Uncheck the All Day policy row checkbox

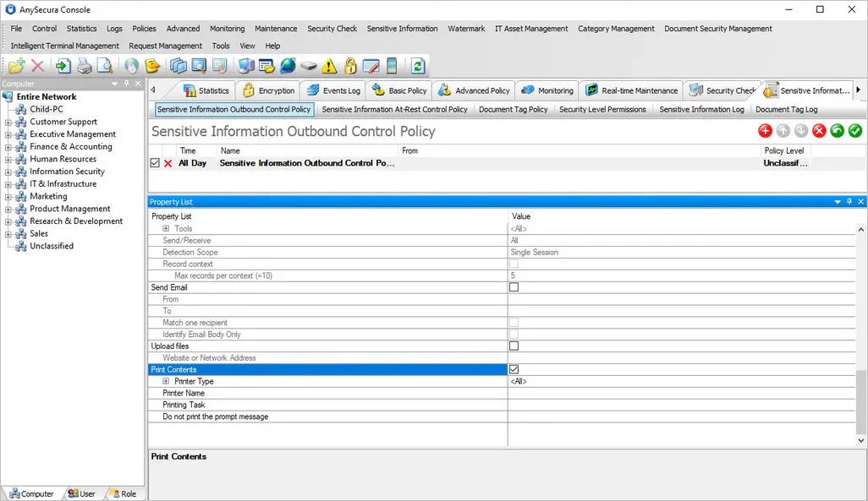tap(155, 163)
